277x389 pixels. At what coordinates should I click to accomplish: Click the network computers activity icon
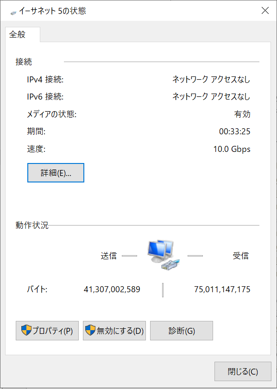point(164,255)
